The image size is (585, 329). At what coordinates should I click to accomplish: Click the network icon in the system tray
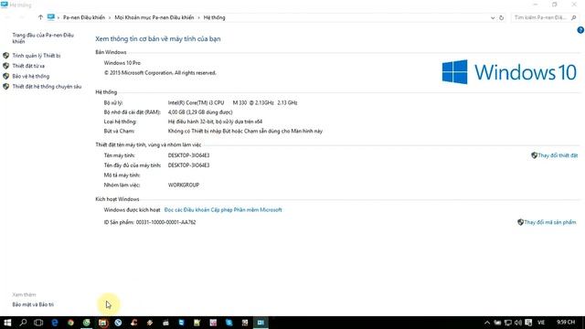click(x=508, y=323)
